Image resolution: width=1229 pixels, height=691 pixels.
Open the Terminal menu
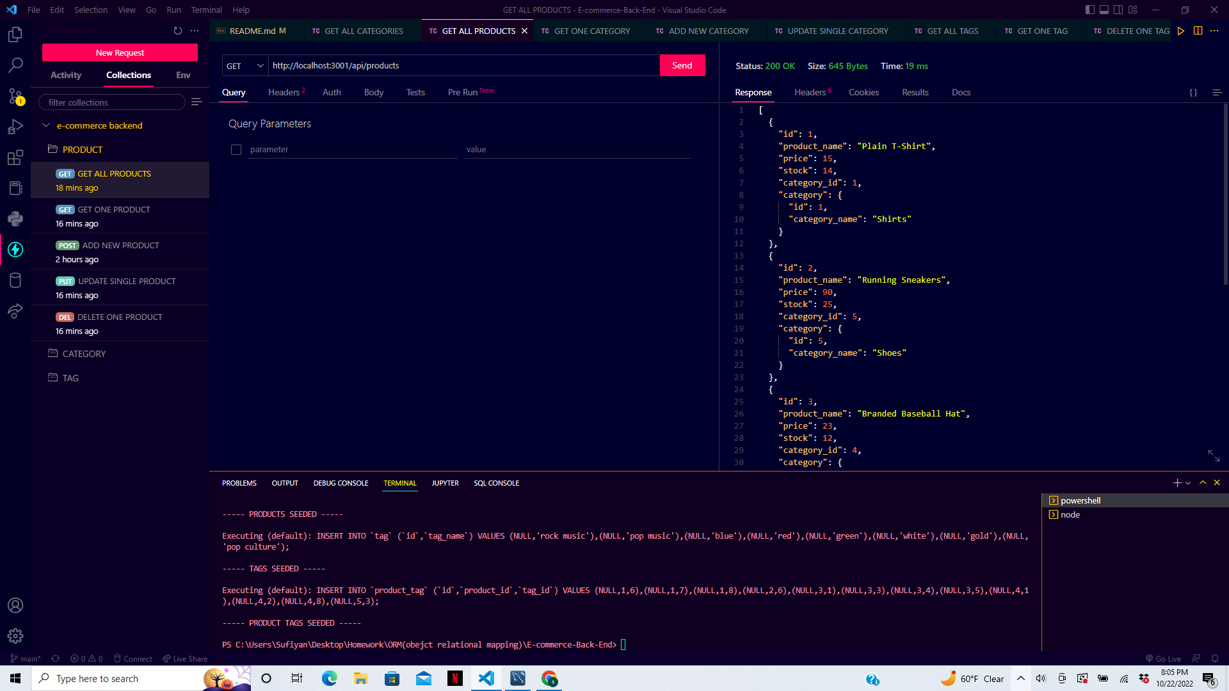point(206,10)
